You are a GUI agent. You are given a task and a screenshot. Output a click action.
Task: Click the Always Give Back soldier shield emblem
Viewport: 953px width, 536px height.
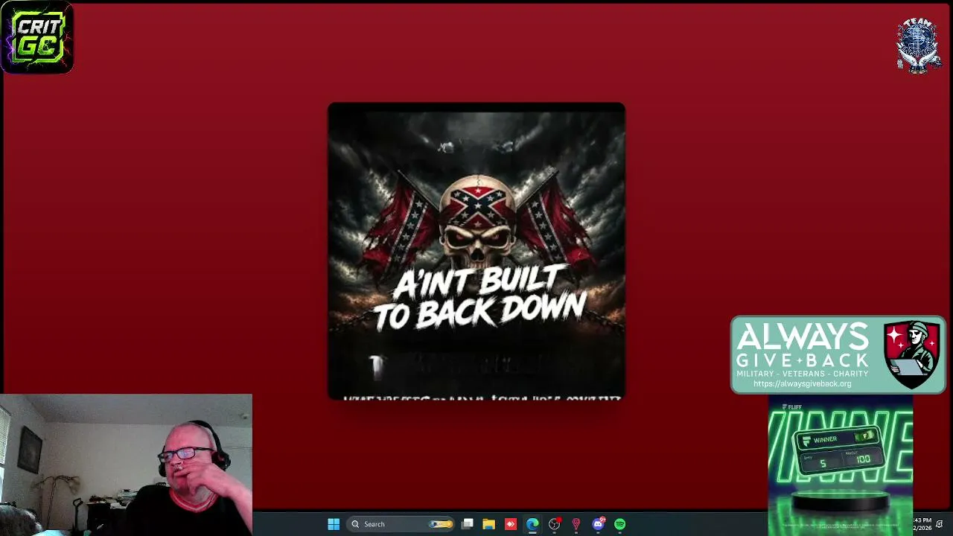[x=913, y=354]
